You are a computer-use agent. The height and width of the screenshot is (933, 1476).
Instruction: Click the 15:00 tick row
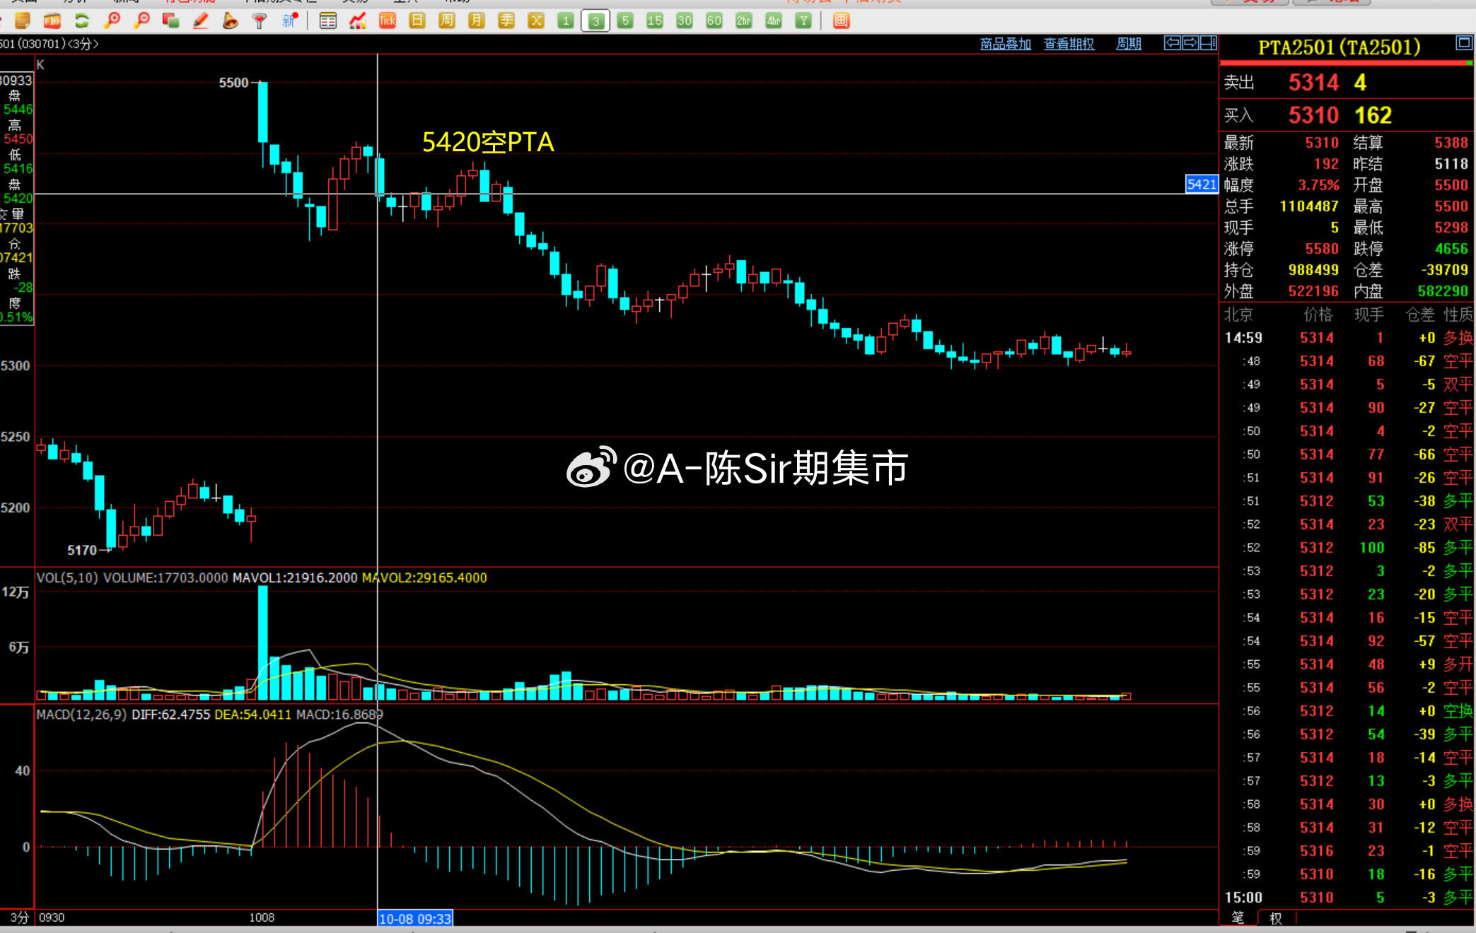point(1348,898)
